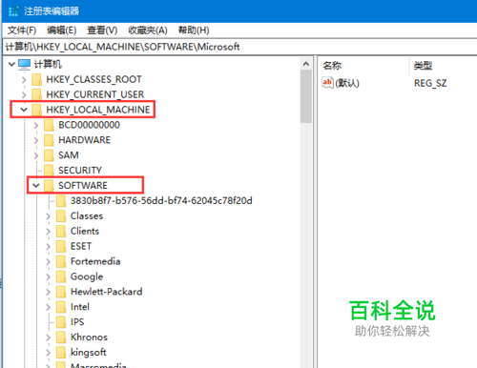Viewport: 477px width, 368px height.
Task: Expand HKEY_CLASSES_ROOT with its chevron
Action: click(x=24, y=79)
